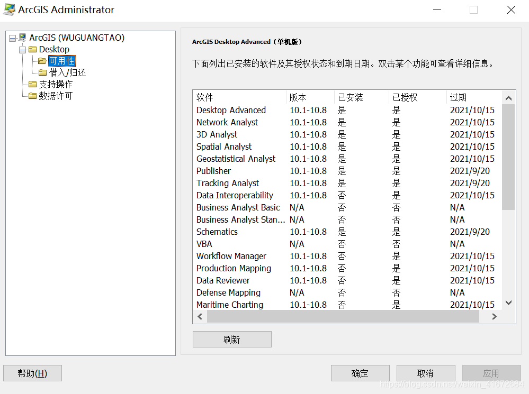Viewport: 529px width, 394px height.
Task: Click the 支持操作 folder icon
Action: 32,85
